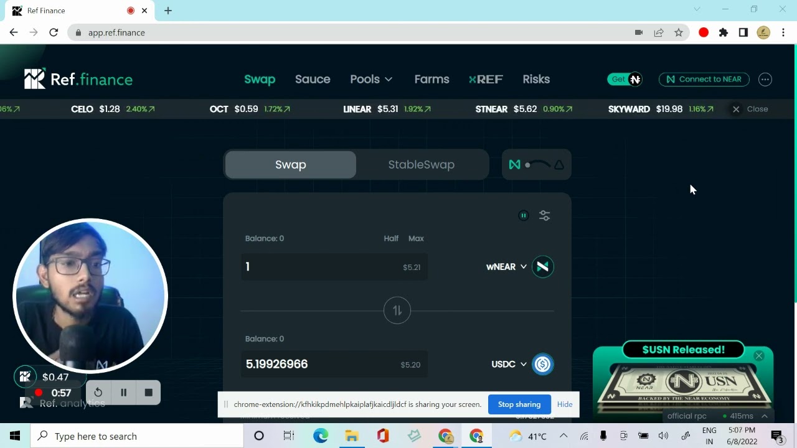Click the red recording extension icon
Screen dimensions: 797x448
coord(704,32)
